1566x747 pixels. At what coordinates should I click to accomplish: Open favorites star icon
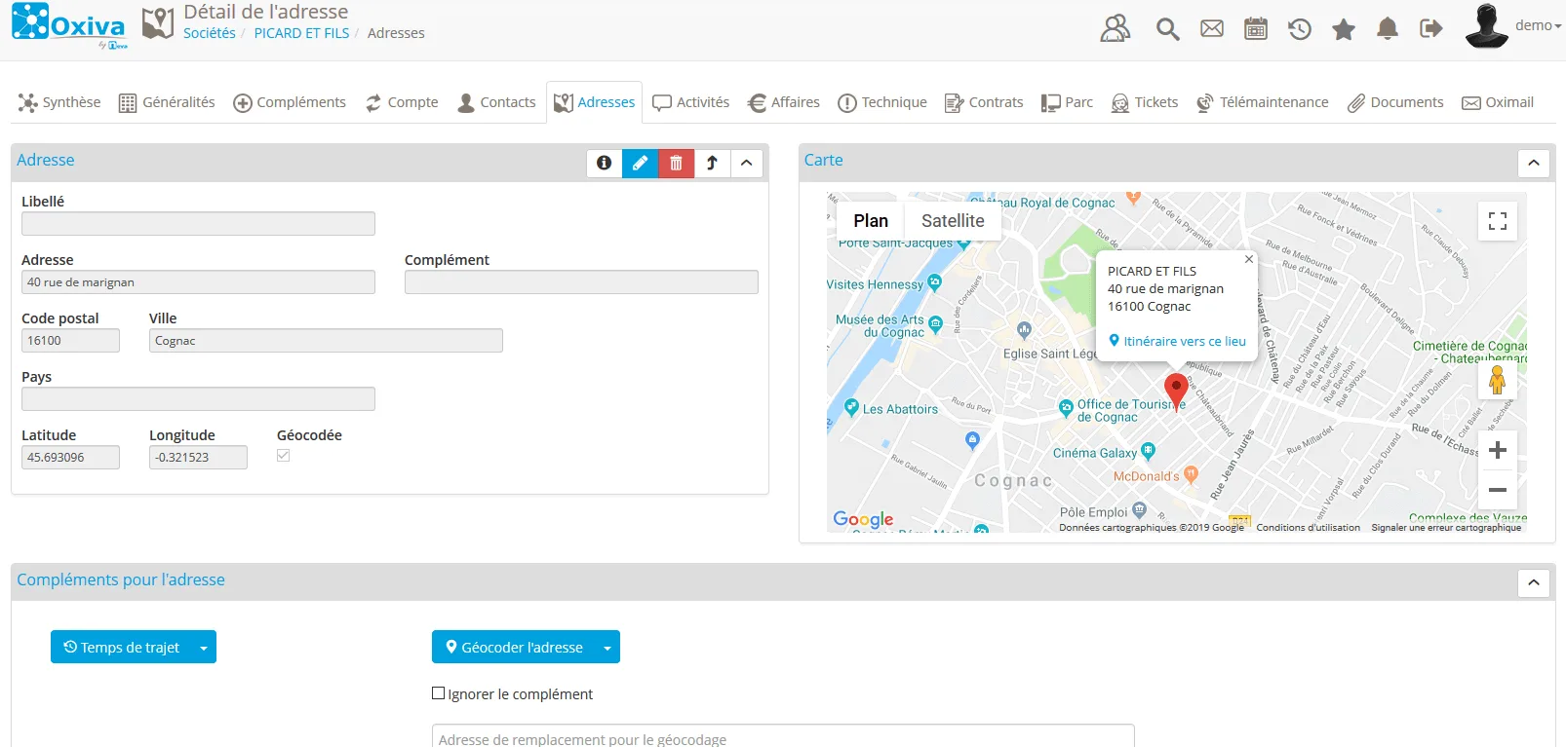[x=1344, y=28]
